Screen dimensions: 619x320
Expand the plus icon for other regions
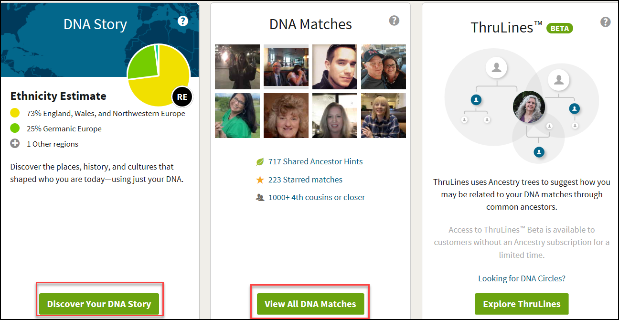tap(15, 144)
